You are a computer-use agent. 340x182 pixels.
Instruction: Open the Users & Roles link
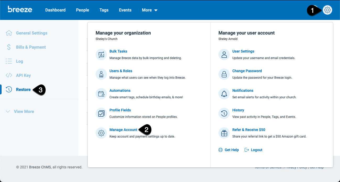click(121, 71)
